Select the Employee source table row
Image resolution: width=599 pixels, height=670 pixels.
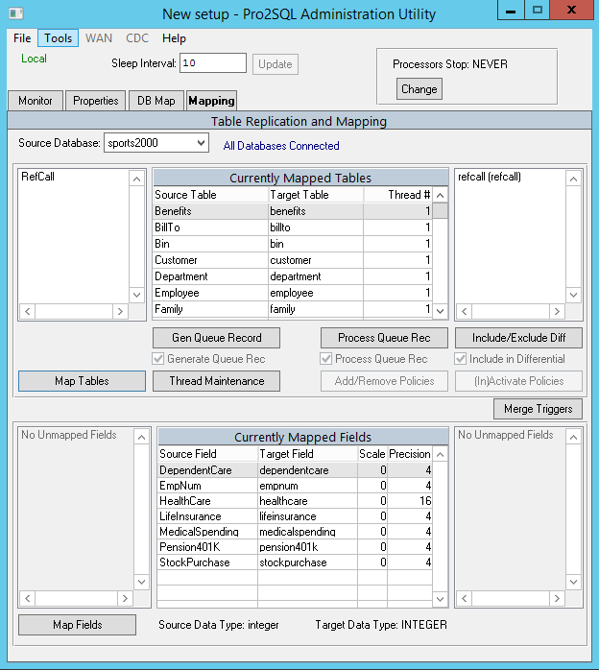pos(292,293)
